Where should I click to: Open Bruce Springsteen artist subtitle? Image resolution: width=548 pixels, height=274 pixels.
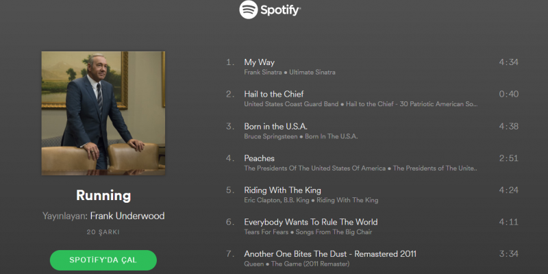coord(271,136)
